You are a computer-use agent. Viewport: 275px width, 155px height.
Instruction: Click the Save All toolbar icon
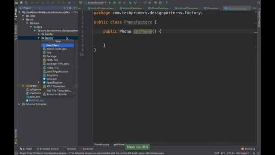click(21, 3)
